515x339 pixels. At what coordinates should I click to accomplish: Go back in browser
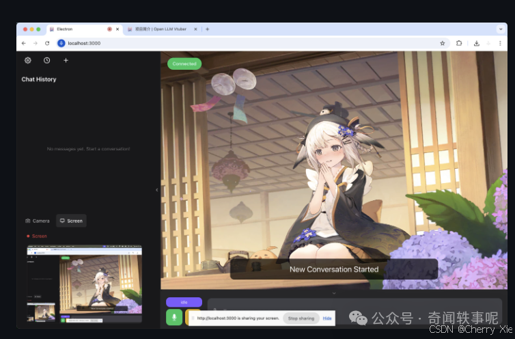[24, 43]
